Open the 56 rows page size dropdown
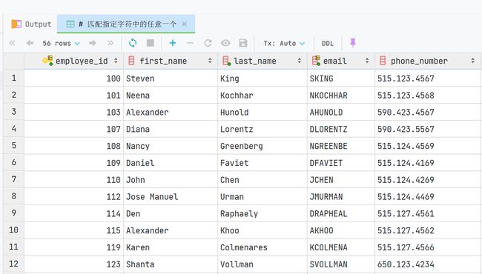 [61, 43]
